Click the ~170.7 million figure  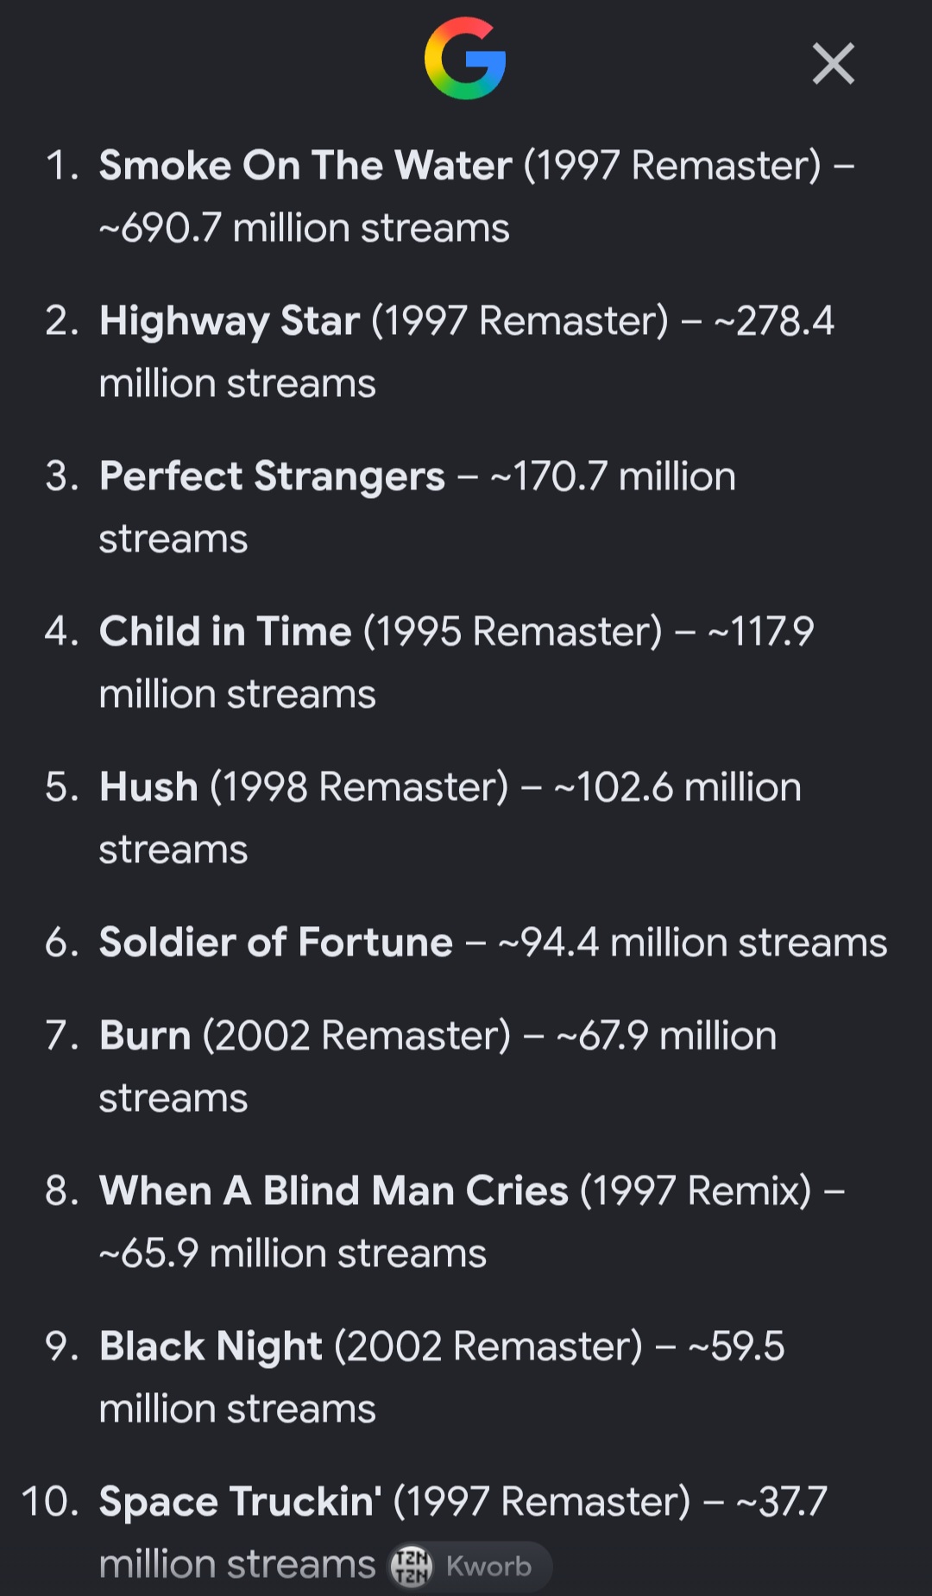point(614,476)
